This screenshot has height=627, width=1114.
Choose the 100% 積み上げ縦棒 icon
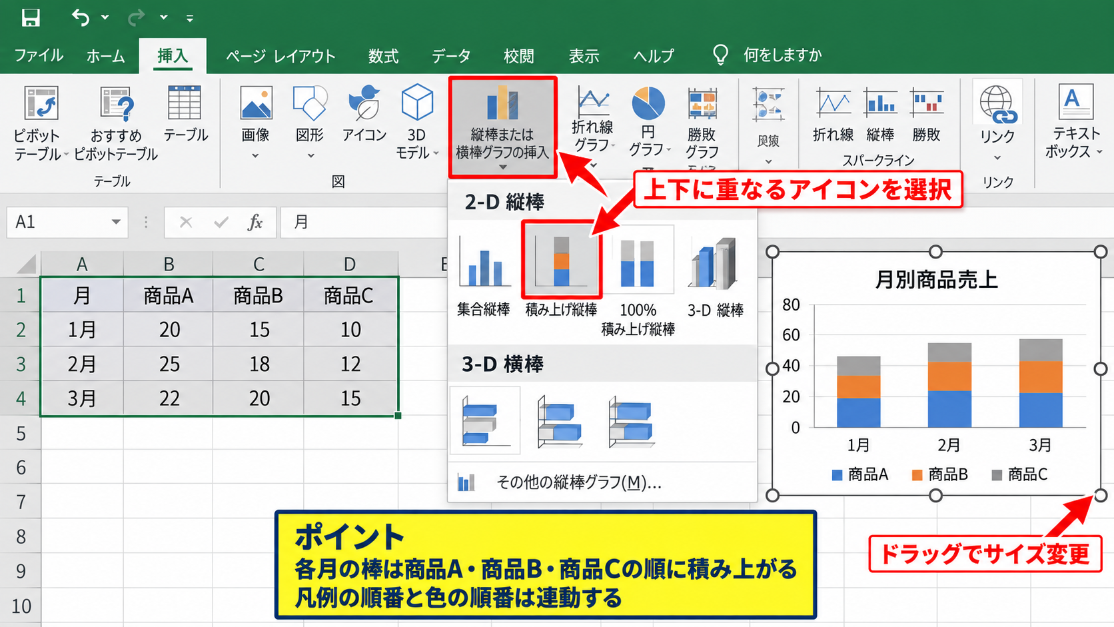click(638, 261)
